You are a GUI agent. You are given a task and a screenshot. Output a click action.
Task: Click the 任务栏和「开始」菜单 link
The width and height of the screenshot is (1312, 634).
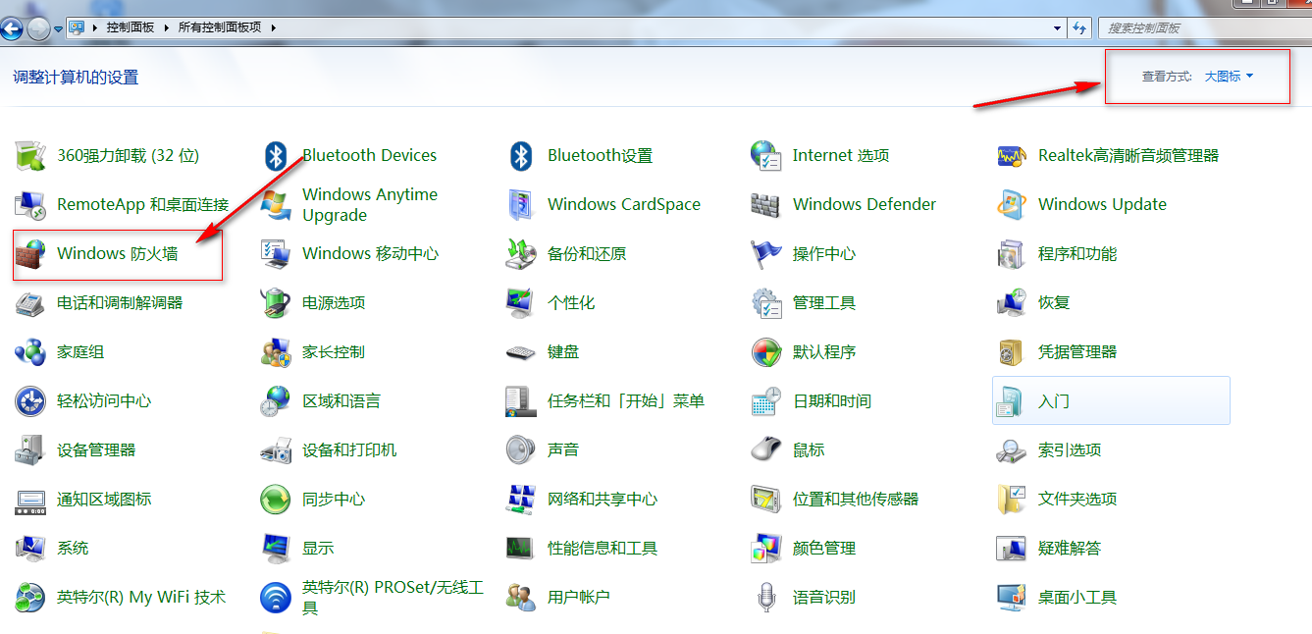coord(626,400)
